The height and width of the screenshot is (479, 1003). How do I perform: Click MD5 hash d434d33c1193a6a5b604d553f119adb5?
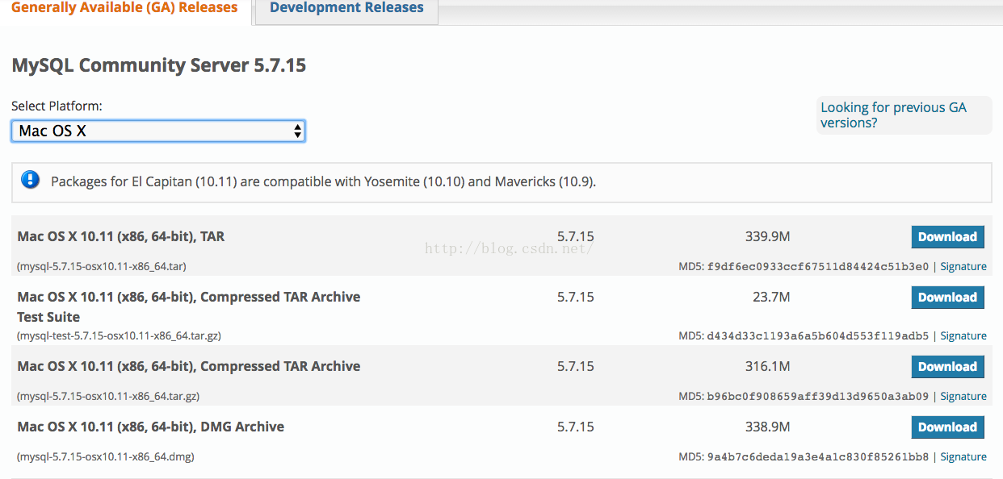coord(818,335)
